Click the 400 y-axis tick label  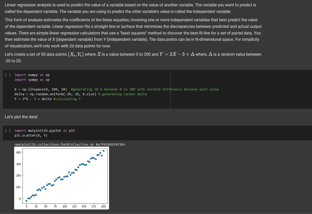(x=18, y=152)
